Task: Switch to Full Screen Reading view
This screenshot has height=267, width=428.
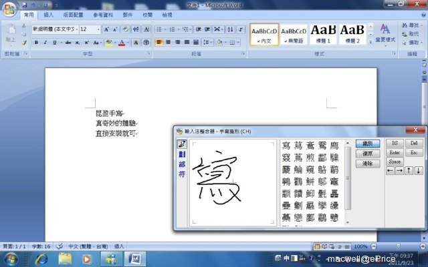Action: pyautogui.click(x=324, y=246)
